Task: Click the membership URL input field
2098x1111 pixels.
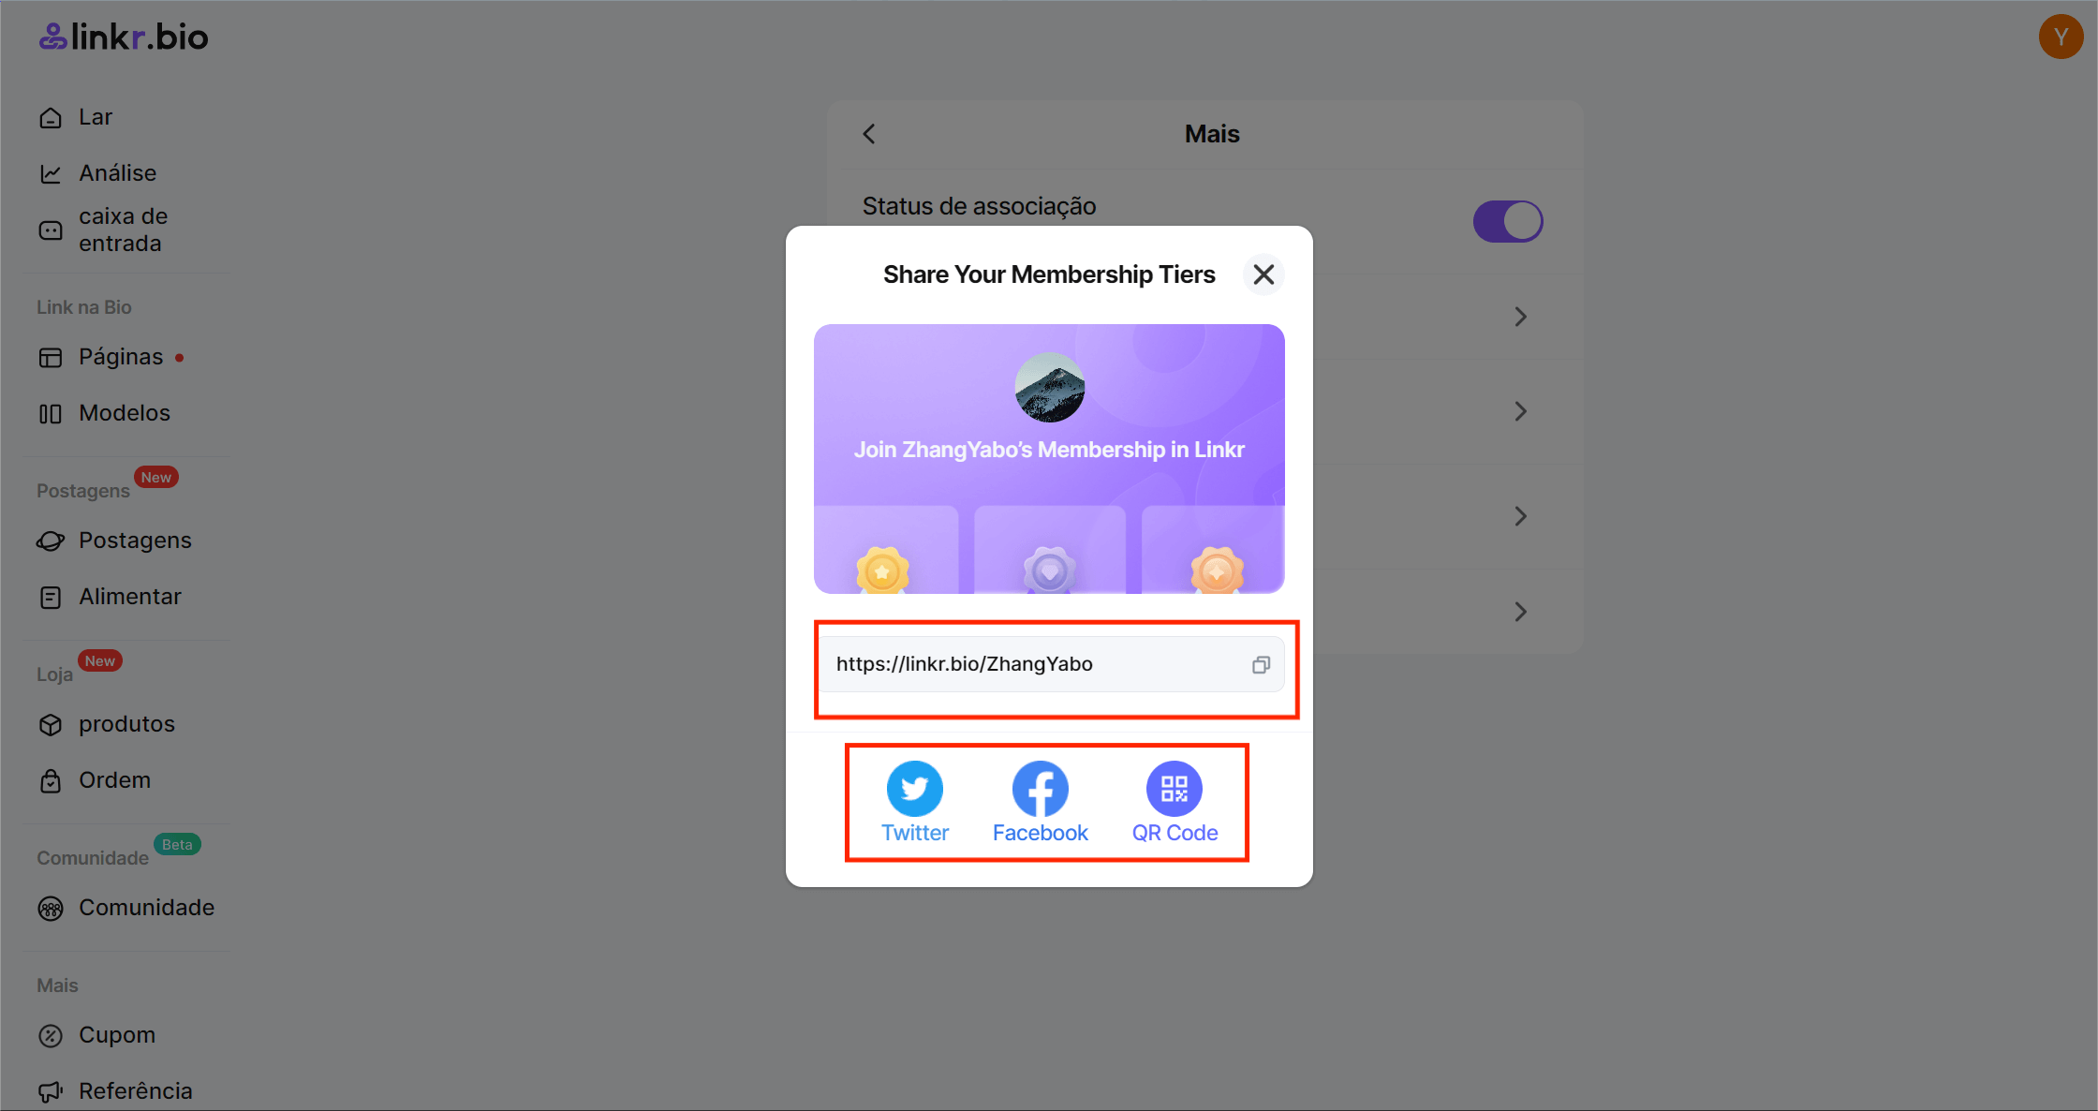Action: point(1049,664)
